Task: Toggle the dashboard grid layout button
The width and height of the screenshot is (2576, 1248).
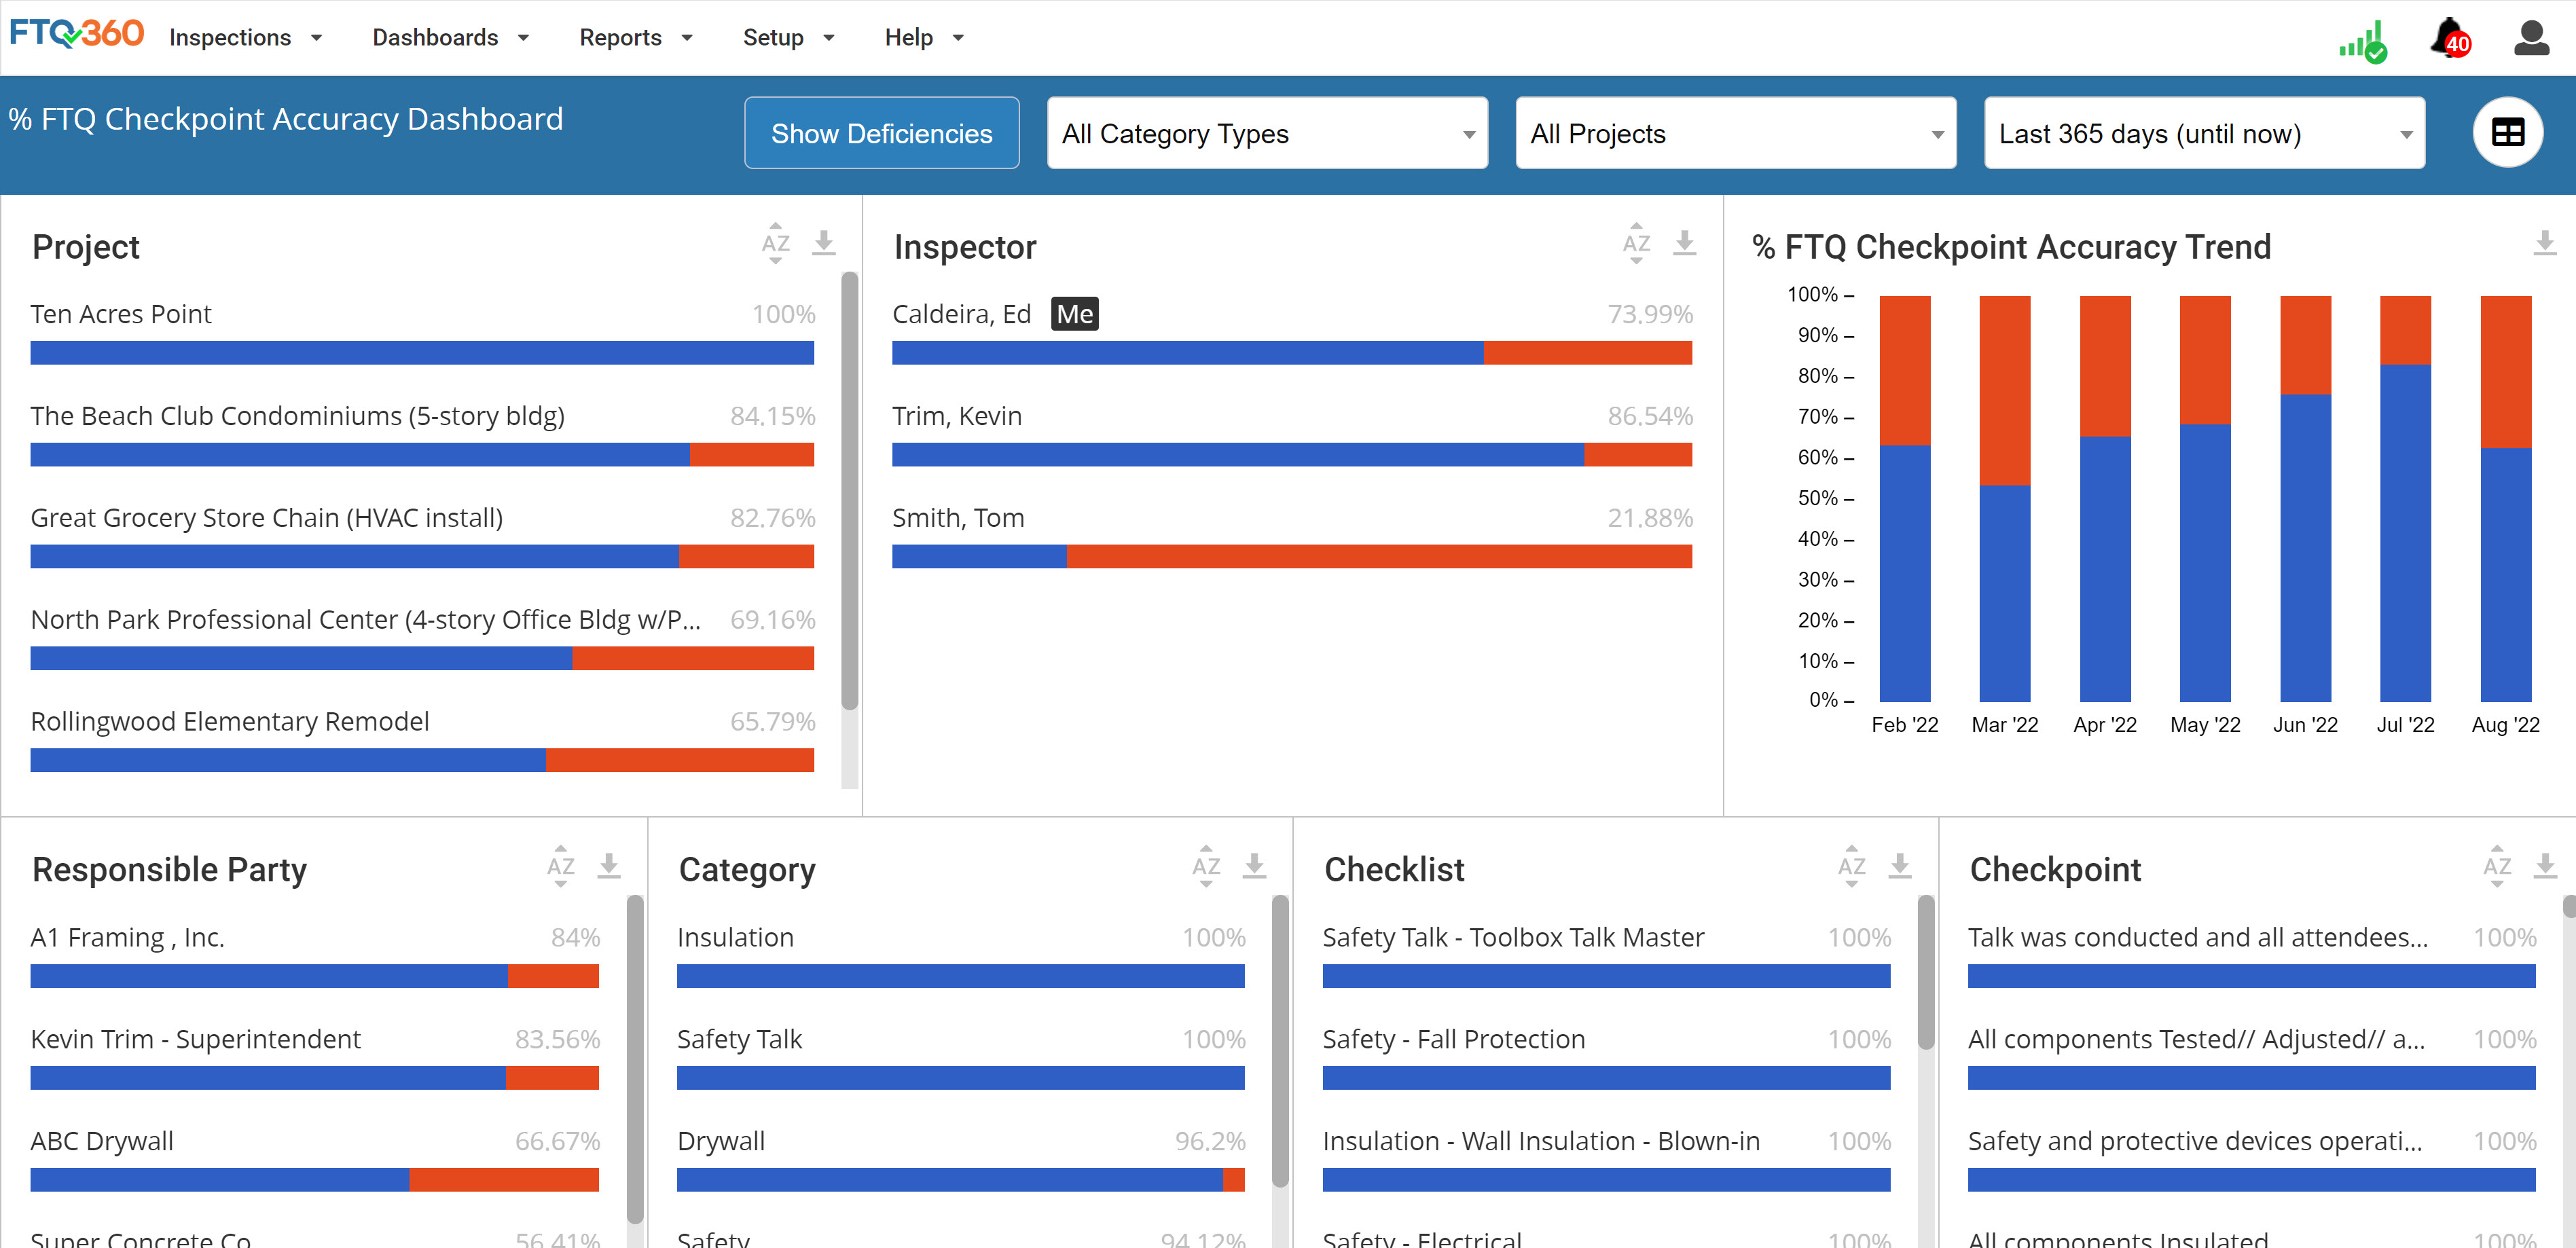Action: 2507,132
